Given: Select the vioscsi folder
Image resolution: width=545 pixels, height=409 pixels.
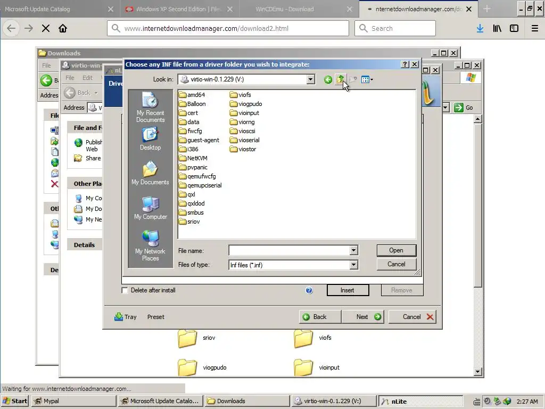Looking at the screenshot, I should (x=243, y=131).
